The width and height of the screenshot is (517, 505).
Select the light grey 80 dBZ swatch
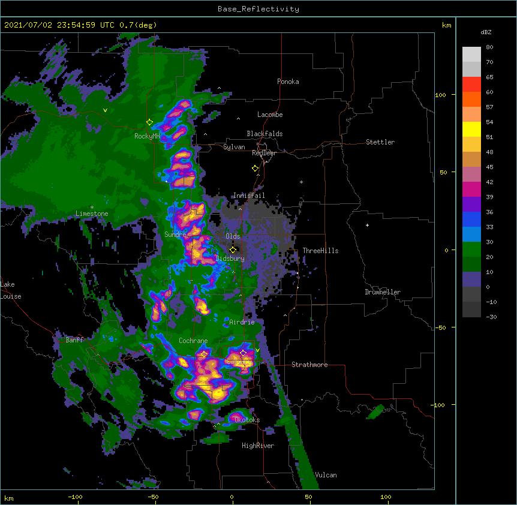pyautogui.click(x=471, y=54)
